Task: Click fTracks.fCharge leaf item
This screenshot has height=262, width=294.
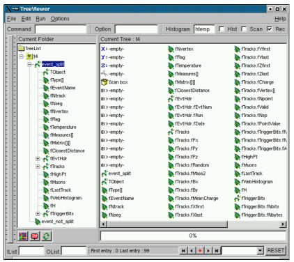Action: pos(254,82)
